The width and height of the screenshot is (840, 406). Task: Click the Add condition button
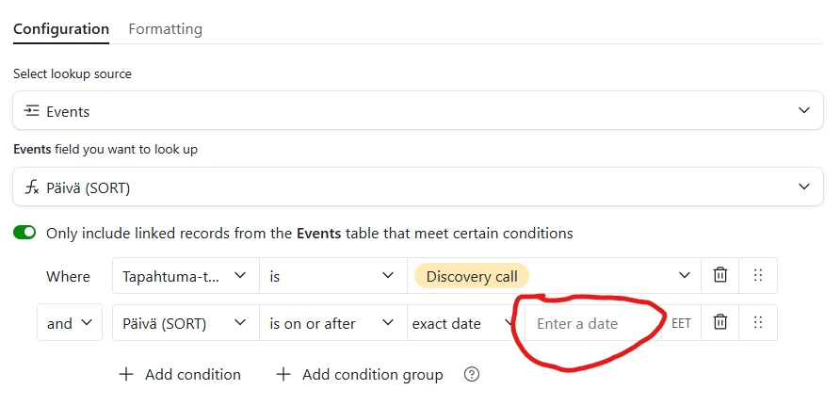point(180,374)
